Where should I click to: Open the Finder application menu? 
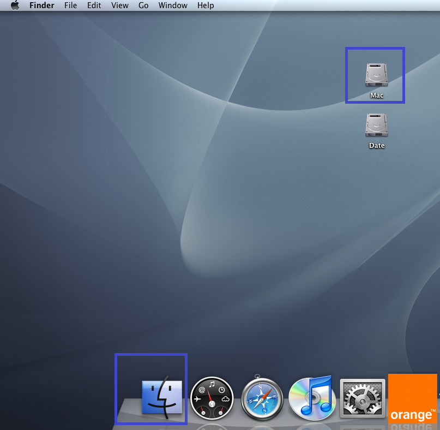tap(42, 5)
